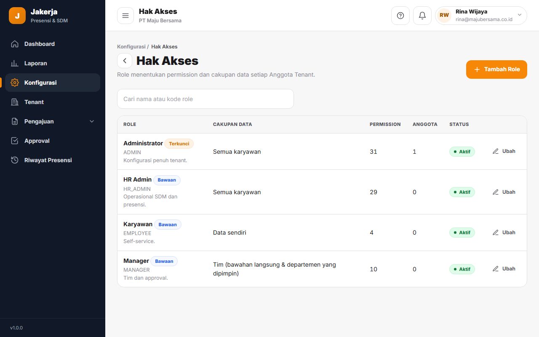Image resolution: width=539 pixels, height=337 pixels.
Task: Click the Data sendiri scope cell
Action: pos(229,233)
